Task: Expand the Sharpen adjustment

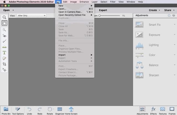Action: 175,75
